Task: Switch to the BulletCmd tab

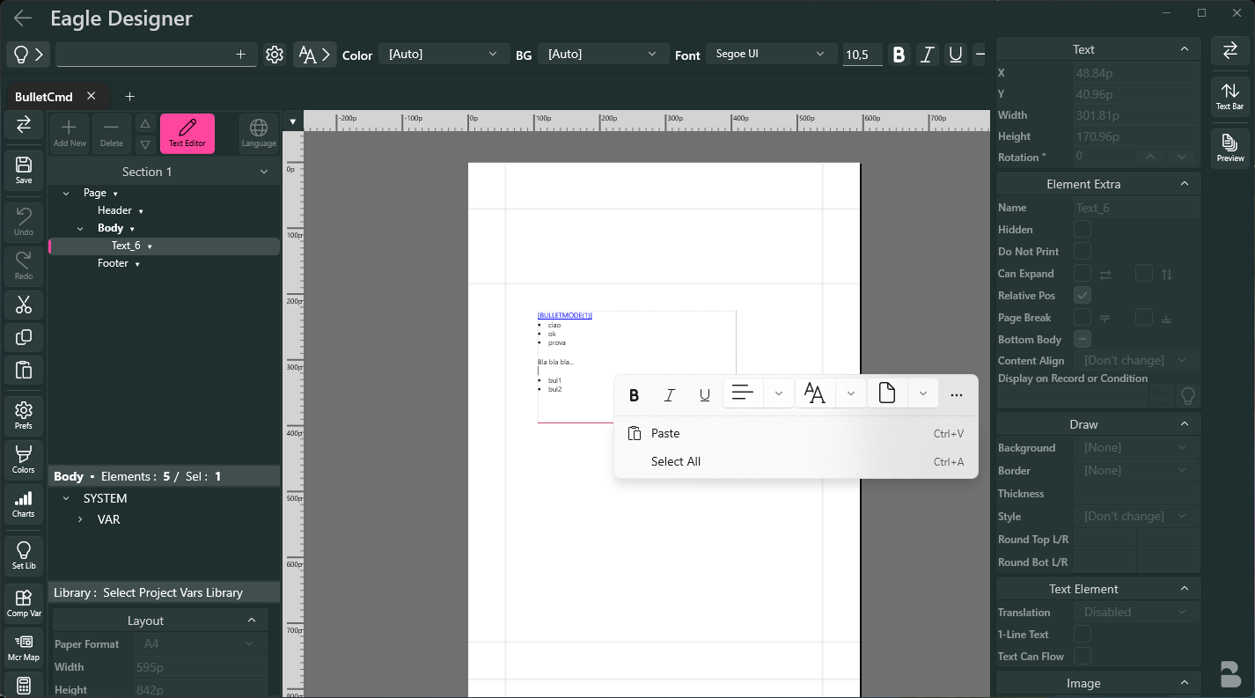Action: click(48, 96)
